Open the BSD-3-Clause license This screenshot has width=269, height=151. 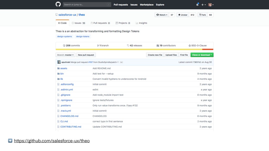tap(198, 46)
